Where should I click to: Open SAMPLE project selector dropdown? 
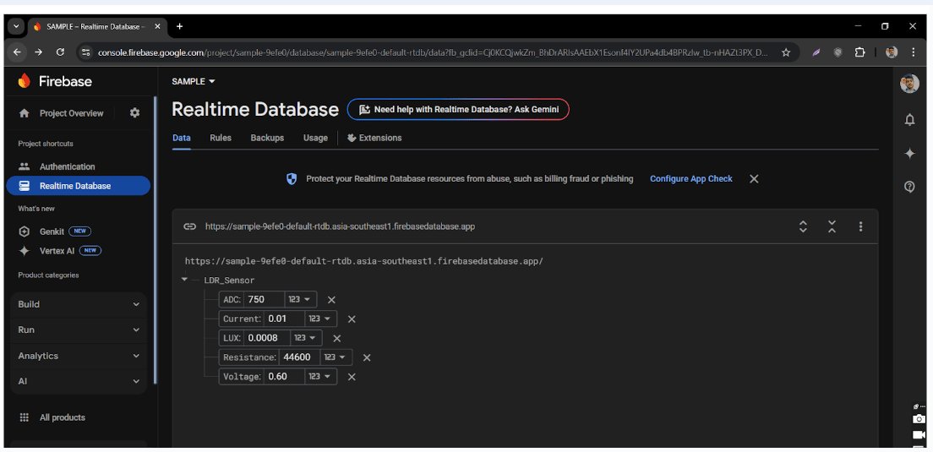point(194,81)
